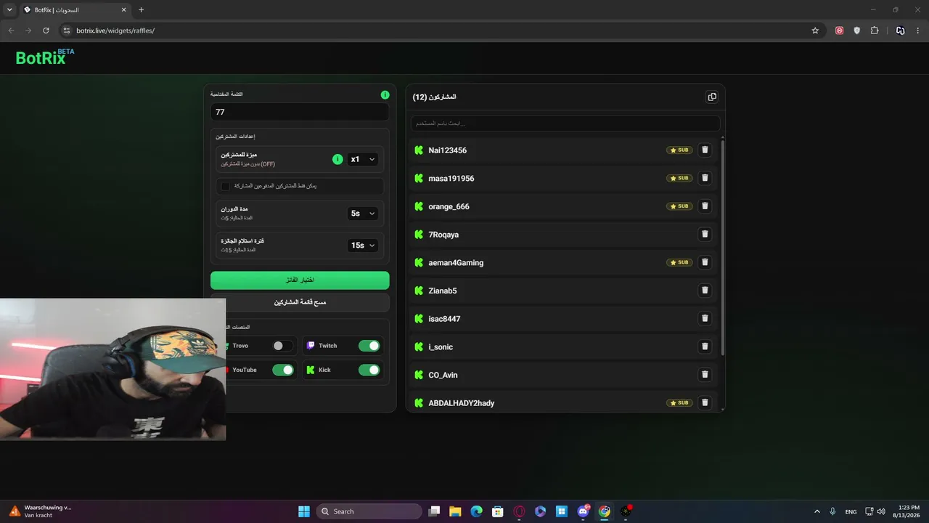Open the browser Extensions puzzle icon
This screenshot has width=929, height=523.
coord(875,31)
